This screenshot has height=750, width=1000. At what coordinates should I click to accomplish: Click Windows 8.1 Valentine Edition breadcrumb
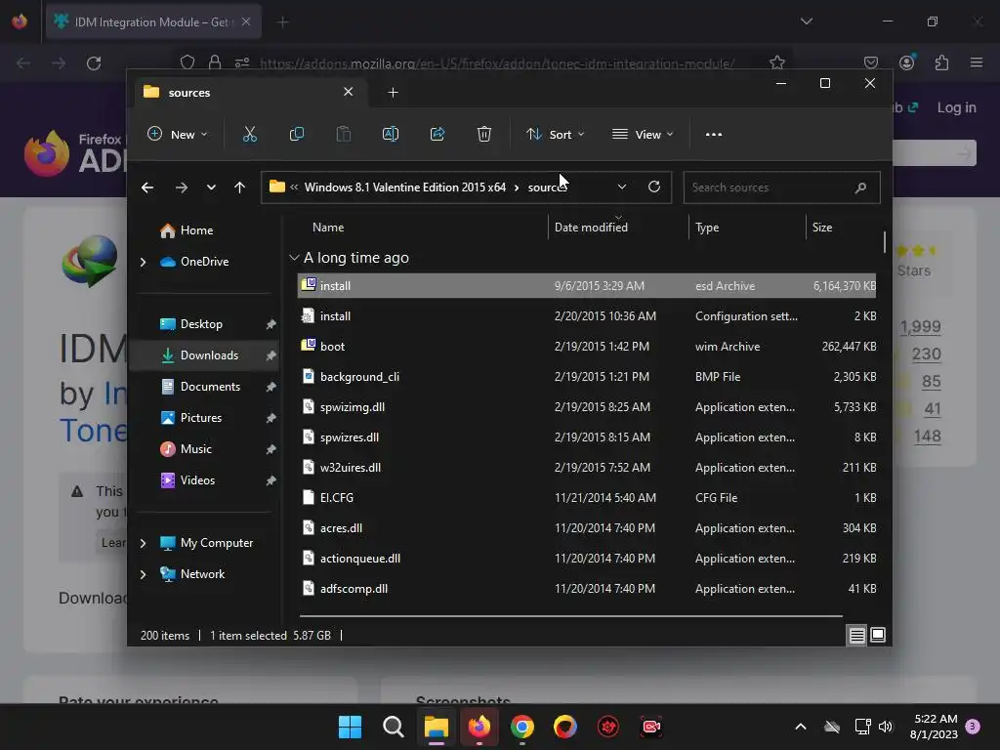pyautogui.click(x=405, y=187)
